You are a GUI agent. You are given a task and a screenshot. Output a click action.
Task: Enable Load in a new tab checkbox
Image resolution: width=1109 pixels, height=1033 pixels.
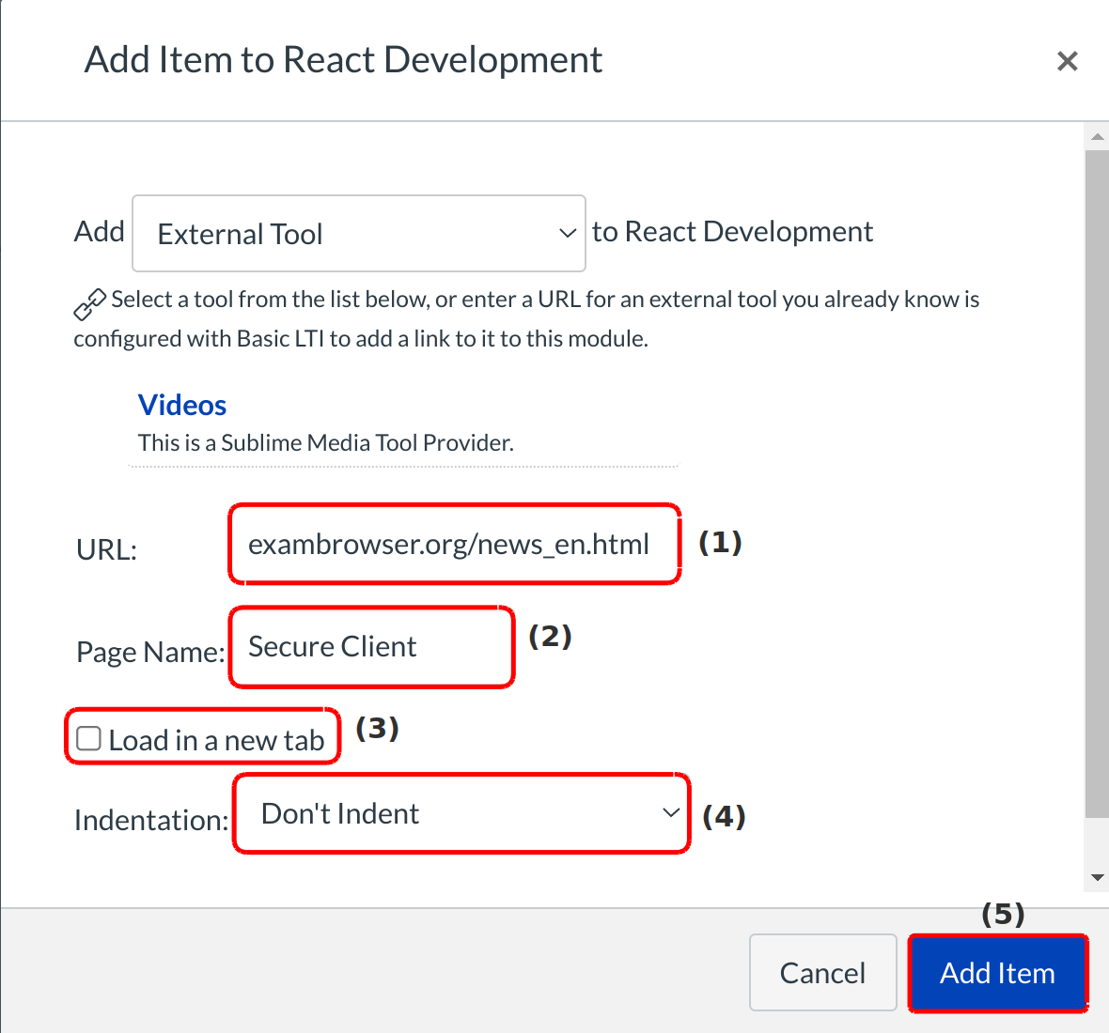[89, 739]
